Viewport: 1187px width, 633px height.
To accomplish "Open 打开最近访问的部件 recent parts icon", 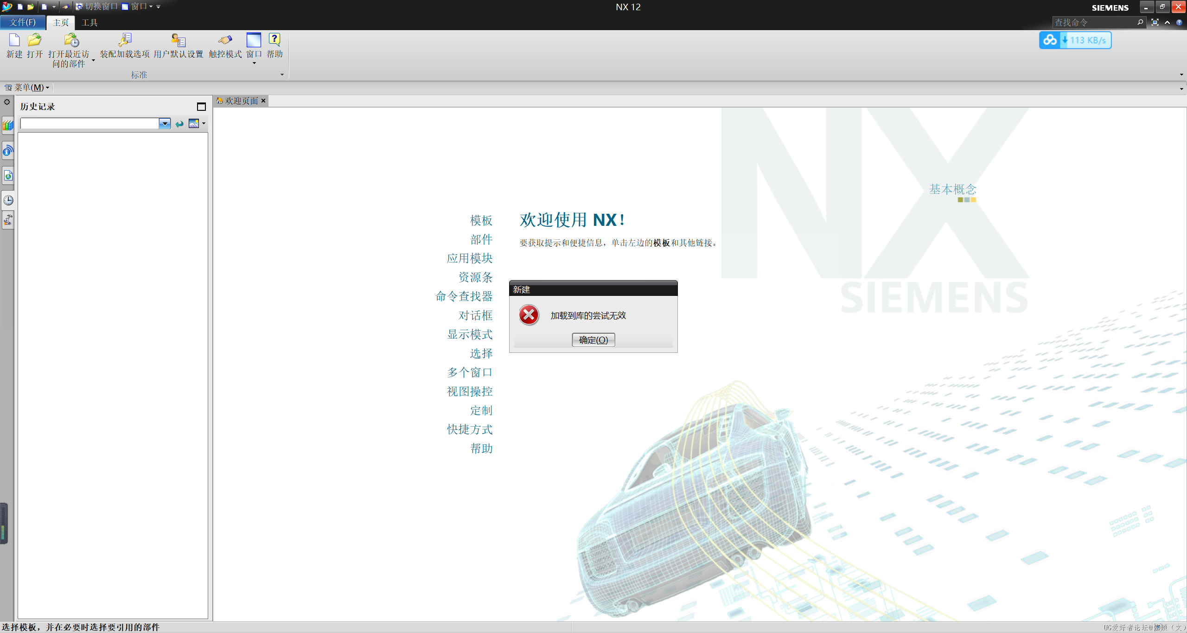I will click(71, 40).
